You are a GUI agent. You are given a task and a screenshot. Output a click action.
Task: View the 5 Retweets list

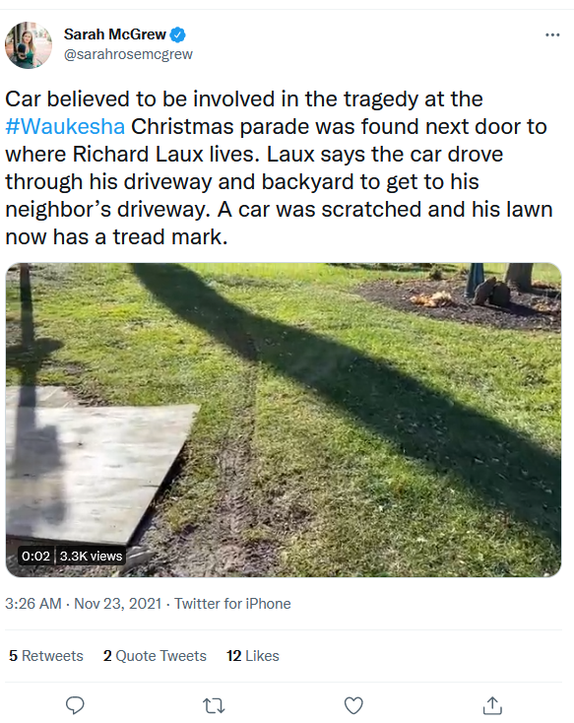pyautogui.click(x=46, y=656)
